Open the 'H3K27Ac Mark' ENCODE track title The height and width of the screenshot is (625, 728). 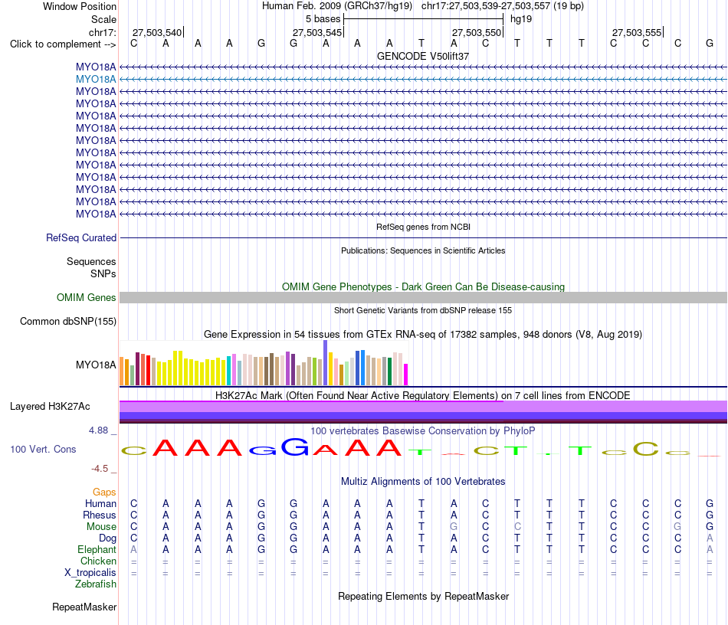tap(423, 395)
